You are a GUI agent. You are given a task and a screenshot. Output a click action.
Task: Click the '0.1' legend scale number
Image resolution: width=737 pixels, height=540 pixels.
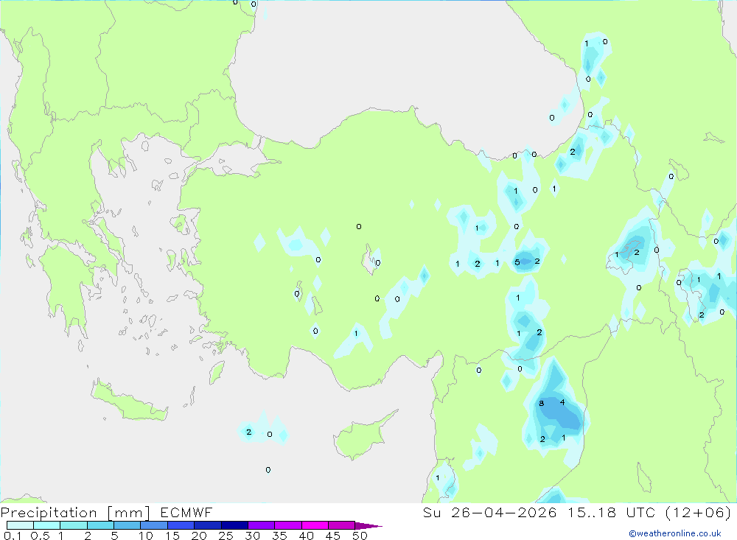(x=13, y=536)
